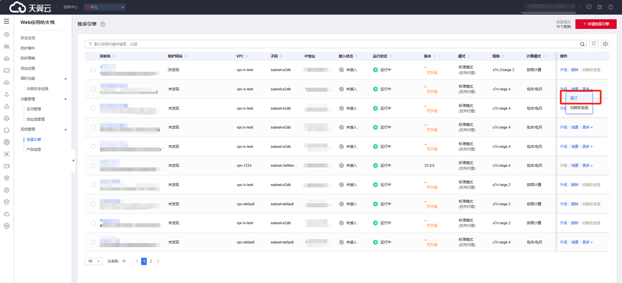The width and height of the screenshot is (622, 283).
Task: Select radio button for vpc-1234 row
Action: pos(93,166)
